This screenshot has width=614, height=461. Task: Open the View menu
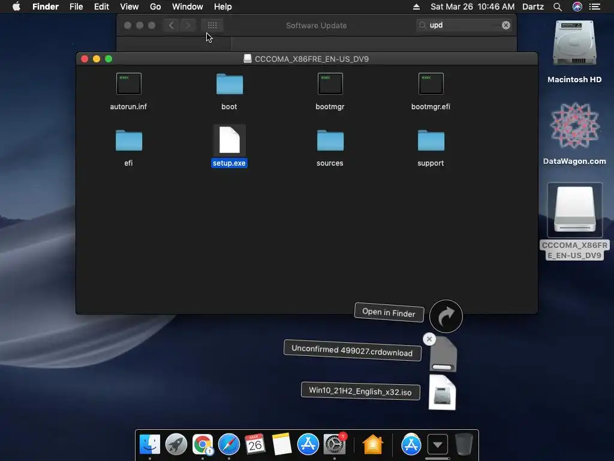coord(130,7)
